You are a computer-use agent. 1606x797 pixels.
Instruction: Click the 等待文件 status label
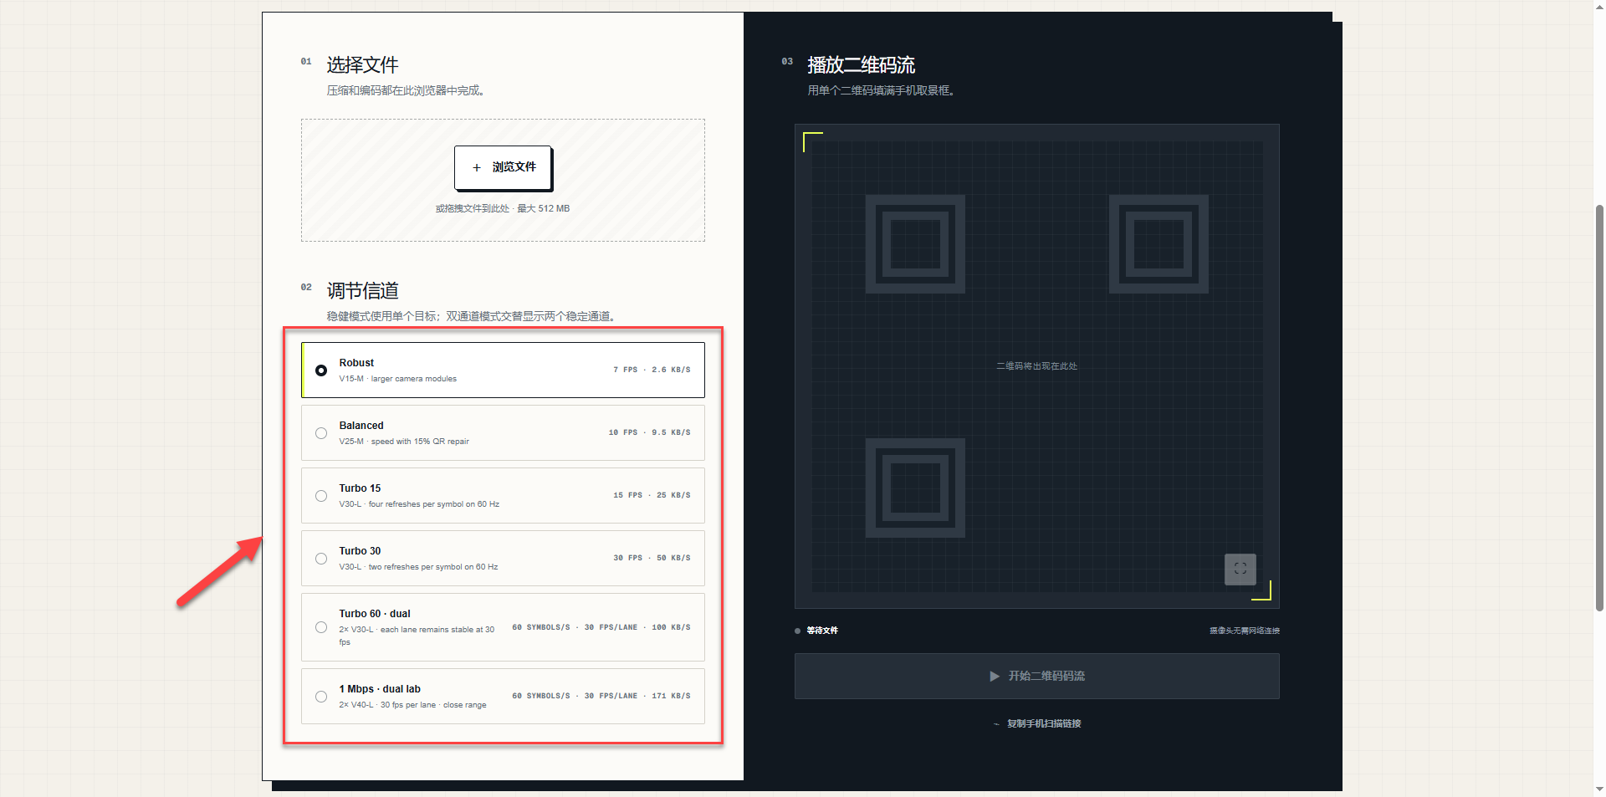[x=822, y=631]
